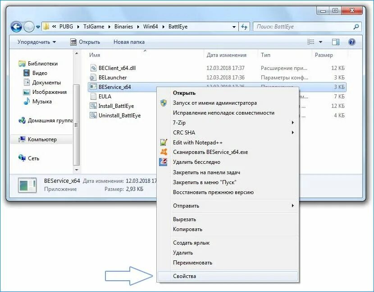This screenshot has width=374, height=292.
Task: Select Win64 in the breadcrumb path
Action: (151, 27)
